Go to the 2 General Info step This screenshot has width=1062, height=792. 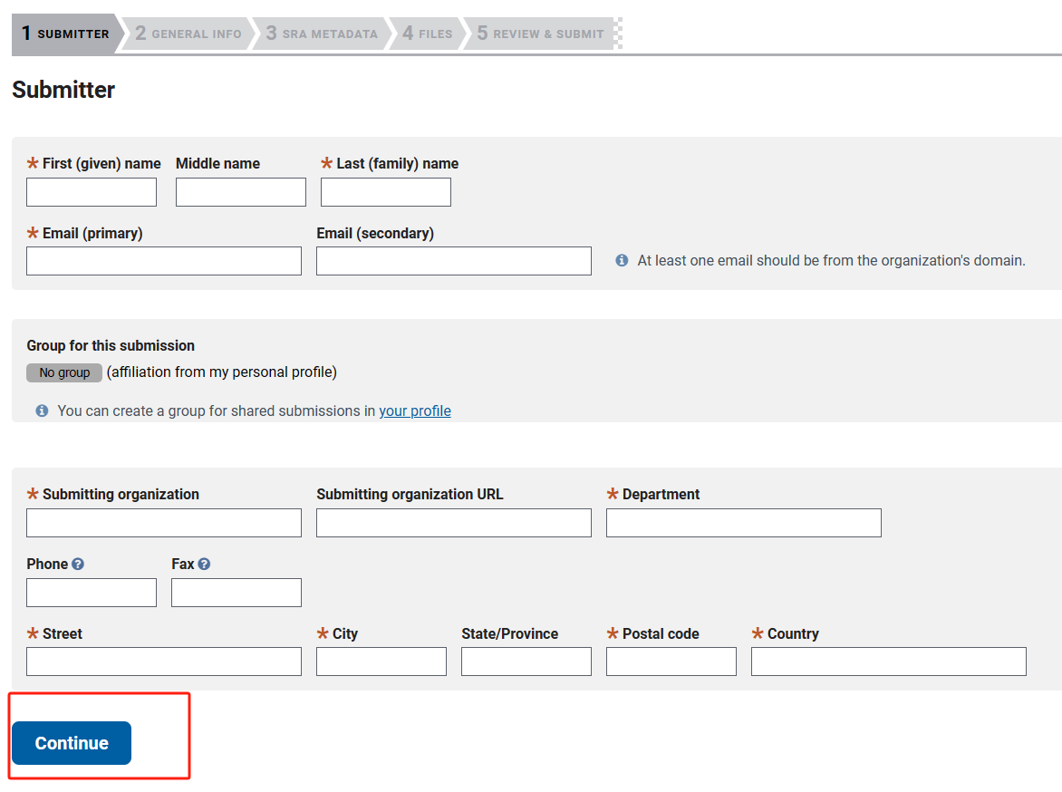point(188,34)
